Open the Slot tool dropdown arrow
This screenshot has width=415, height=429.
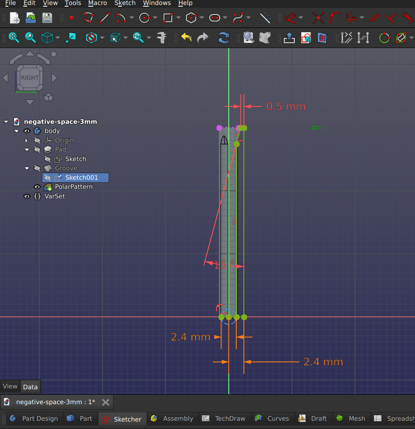[x=225, y=18]
